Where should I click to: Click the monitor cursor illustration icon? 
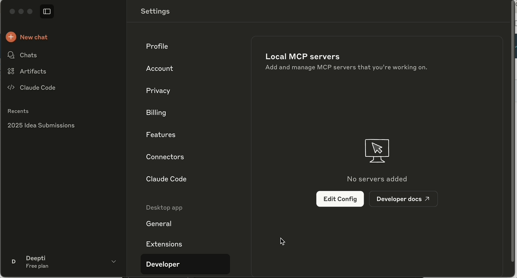(377, 150)
